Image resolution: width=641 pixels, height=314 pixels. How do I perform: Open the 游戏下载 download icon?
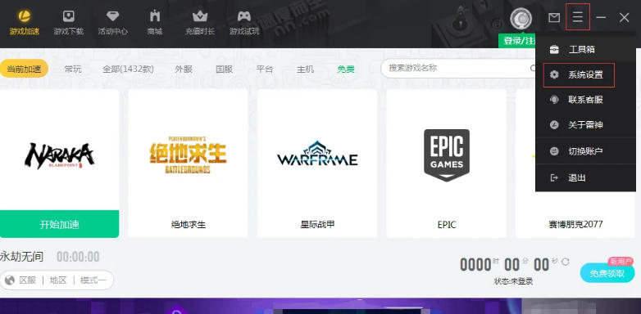(x=69, y=16)
